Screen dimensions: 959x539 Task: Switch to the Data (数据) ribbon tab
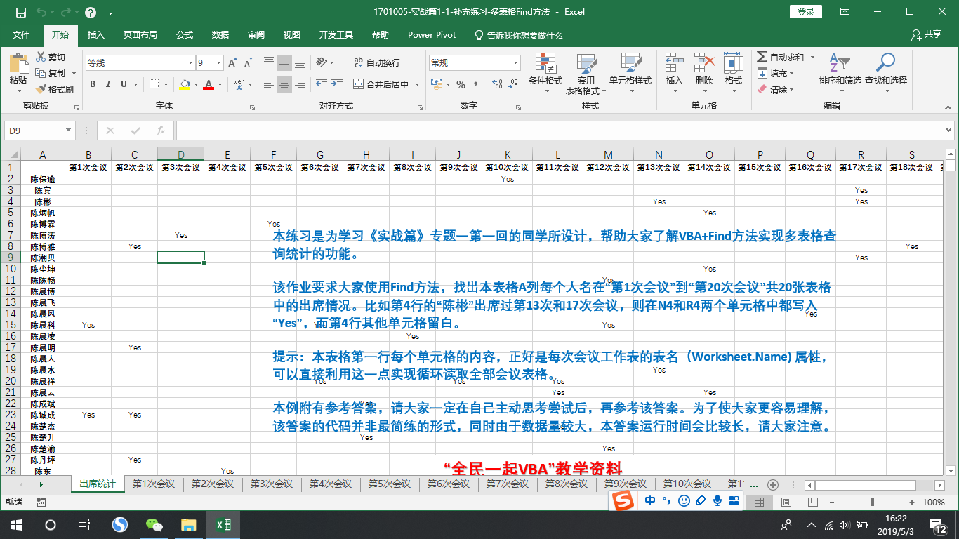coord(220,35)
